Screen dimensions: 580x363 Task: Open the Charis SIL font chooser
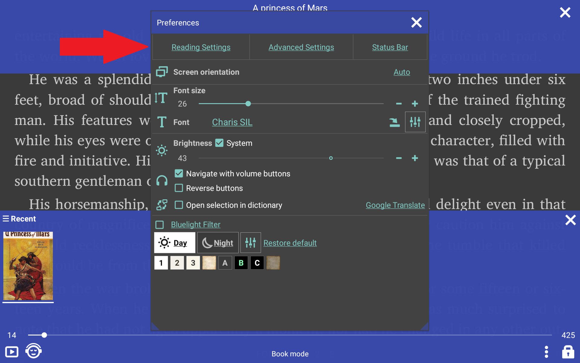point(232,122)
